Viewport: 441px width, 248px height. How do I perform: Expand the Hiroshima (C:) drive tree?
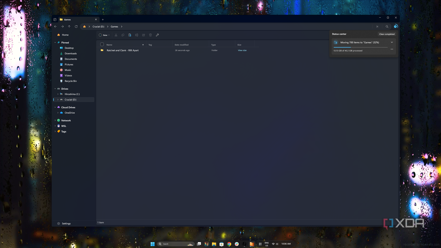point(58,94)
